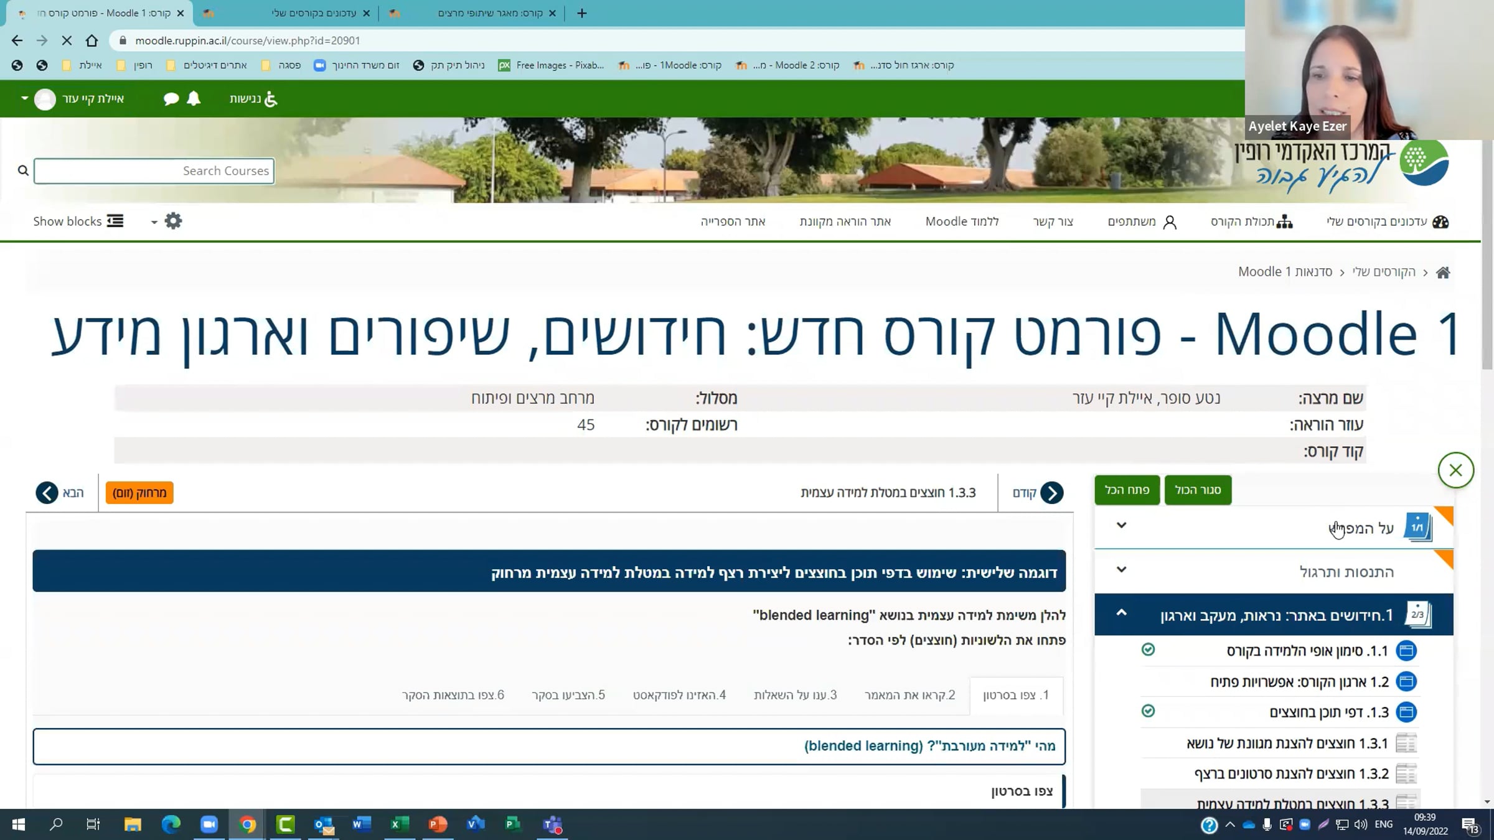Screen dimensions: 1494x840
Task: Toggle completion check for 1.3 דפי תוכן בחוצצים
Action: pos(1149,711)
